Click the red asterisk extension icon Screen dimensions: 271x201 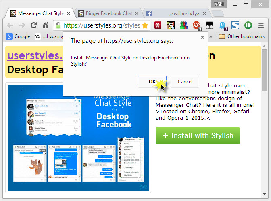(158, 25)
